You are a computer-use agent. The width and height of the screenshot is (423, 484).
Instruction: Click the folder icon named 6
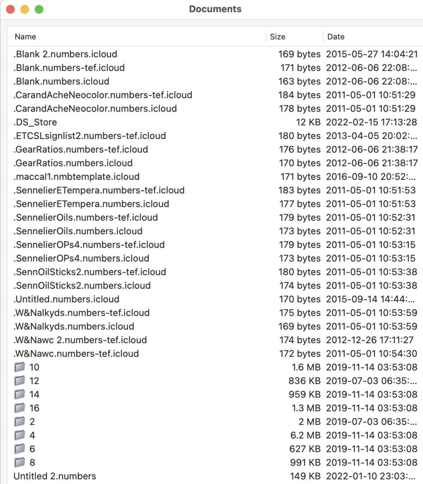point(19,449)
